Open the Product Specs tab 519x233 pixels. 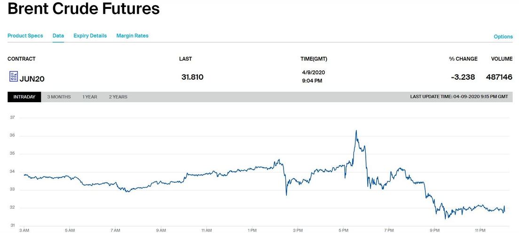(25, 36)
